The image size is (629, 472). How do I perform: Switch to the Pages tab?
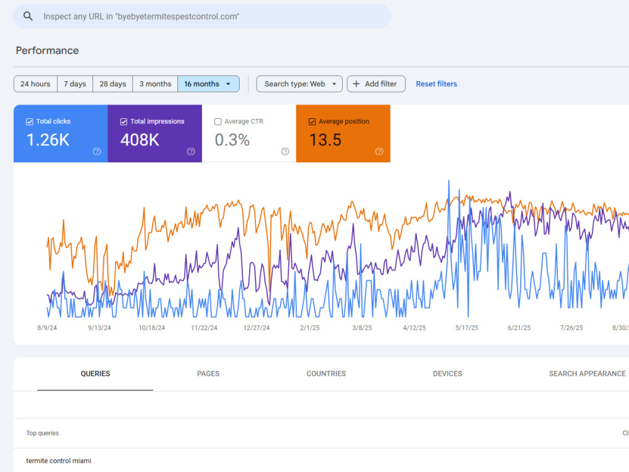[208, 374]
